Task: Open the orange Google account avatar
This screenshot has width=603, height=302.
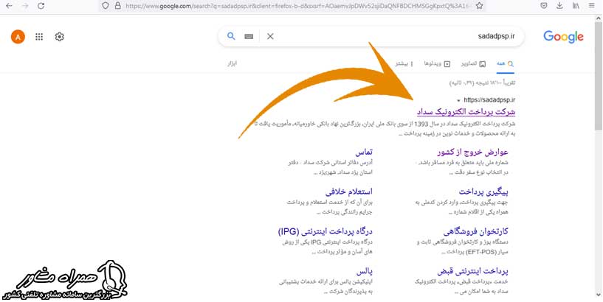Action: tap(18, 37)
